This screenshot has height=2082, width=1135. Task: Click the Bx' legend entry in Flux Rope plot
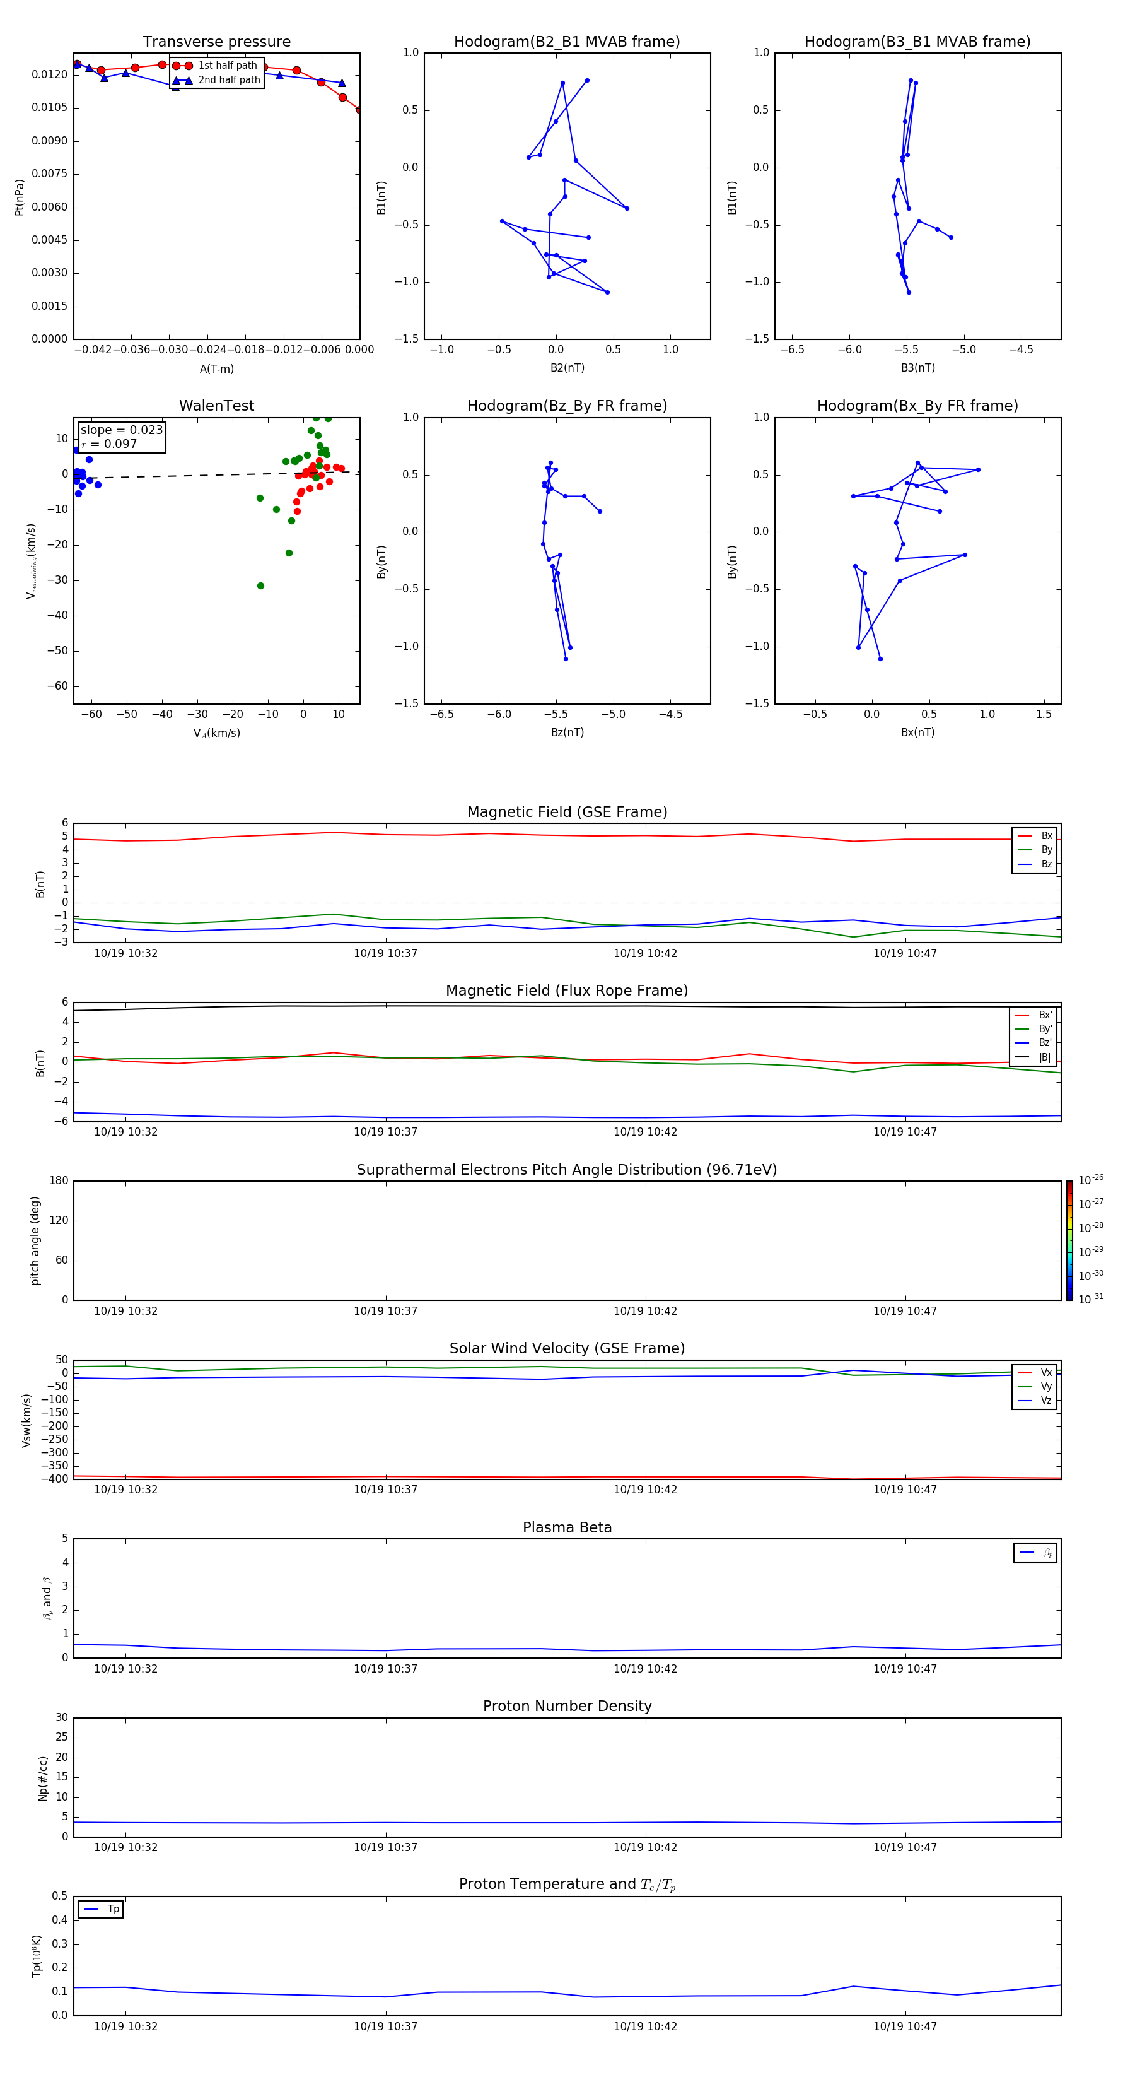coord(1033,1015)
